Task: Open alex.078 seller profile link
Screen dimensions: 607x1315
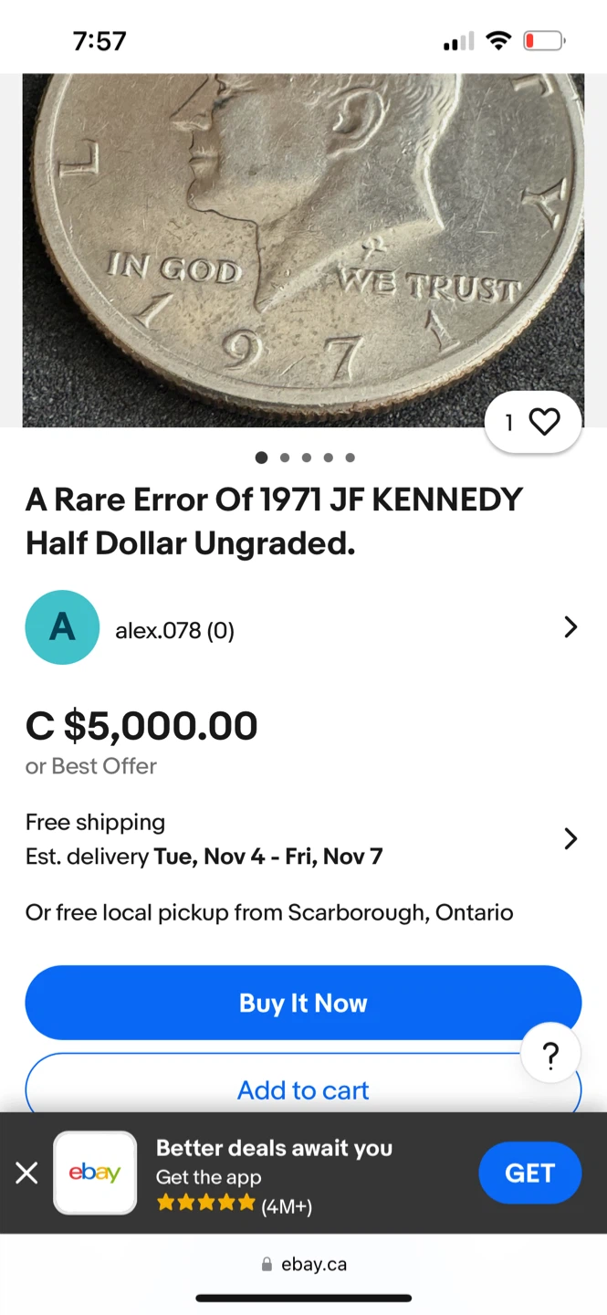Action: [174, 630]
